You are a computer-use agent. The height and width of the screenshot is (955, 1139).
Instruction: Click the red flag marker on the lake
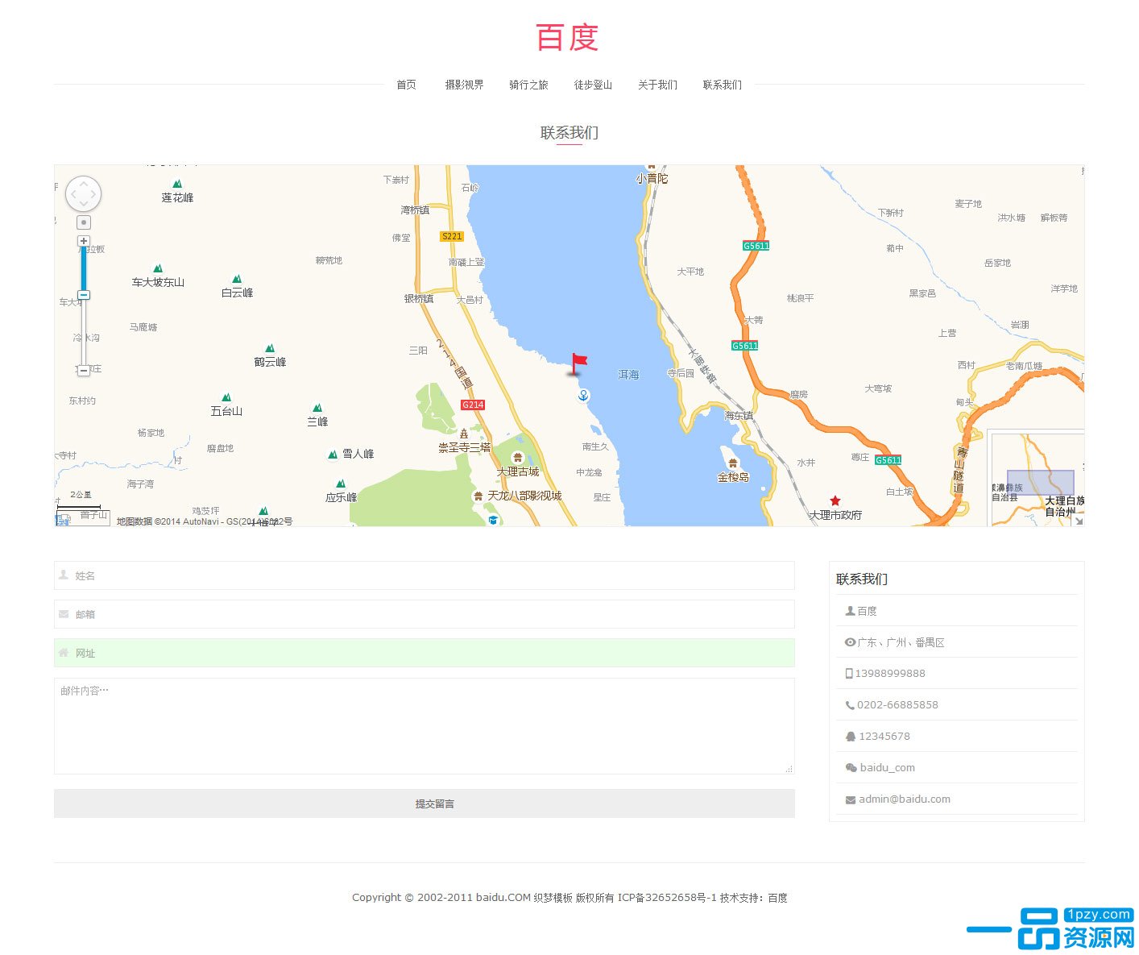pos(578,364)
